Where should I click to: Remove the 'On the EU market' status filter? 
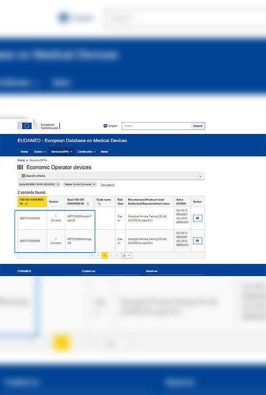click(x=94, y=184)
